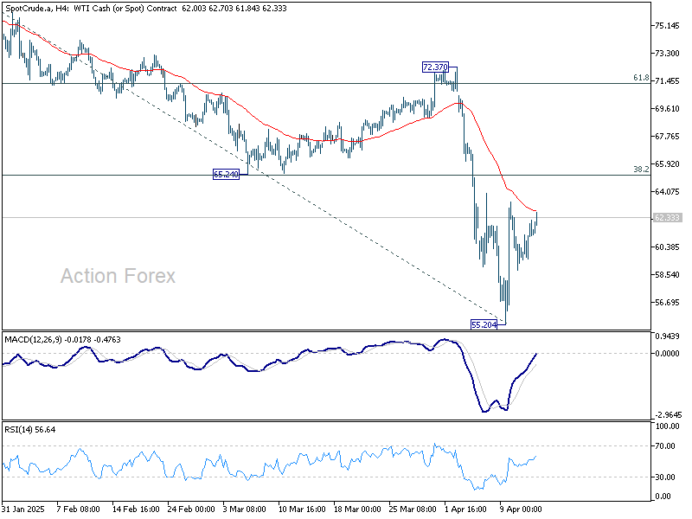This screenshot has width=692, height=519.
Task: Click the MACD -2.9645 scale value
Action: (669, 415)
